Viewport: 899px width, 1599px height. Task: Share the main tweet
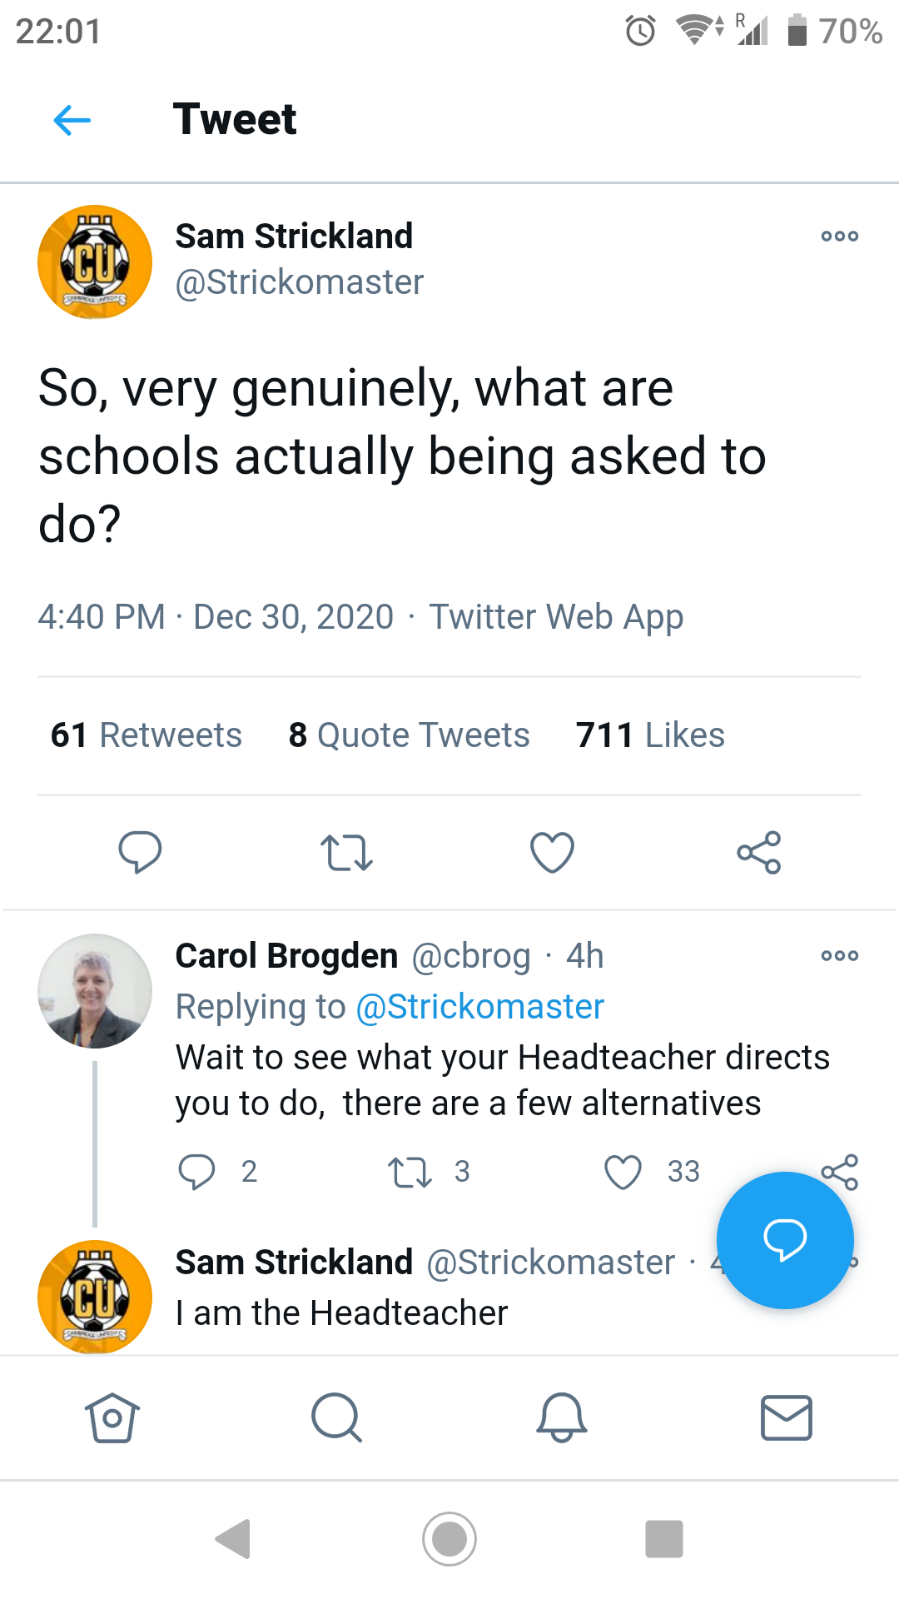[758, 853]
